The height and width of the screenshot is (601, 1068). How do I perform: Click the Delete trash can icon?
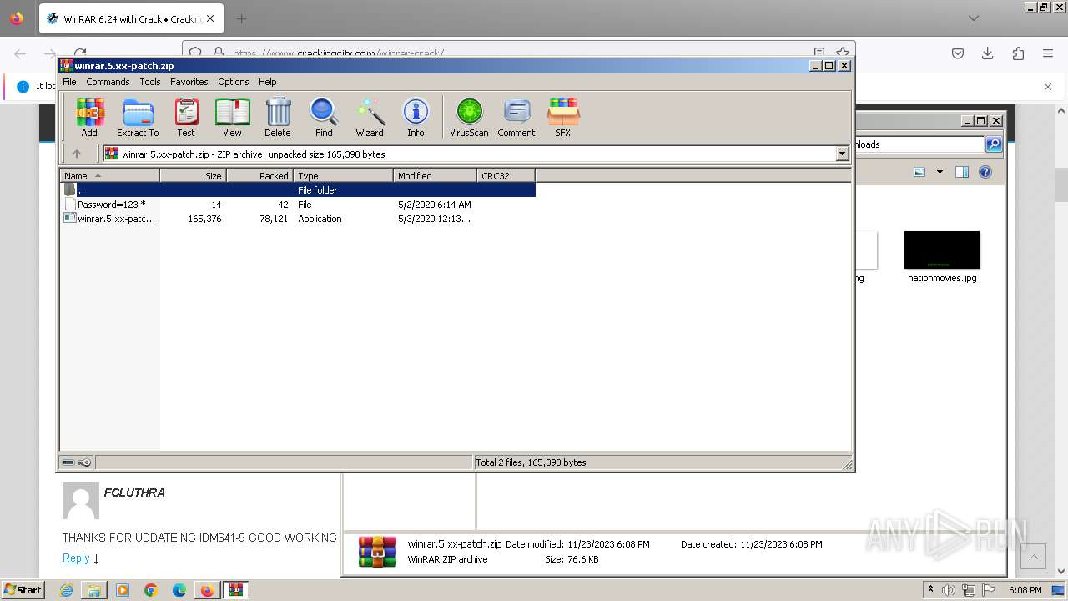pyautogui.click(x=278, y=117)
